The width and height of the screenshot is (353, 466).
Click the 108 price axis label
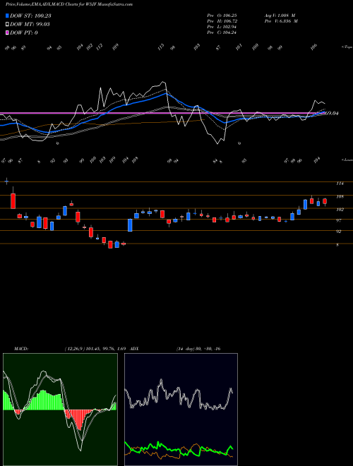pyautogui.click(x=340, y=196)
